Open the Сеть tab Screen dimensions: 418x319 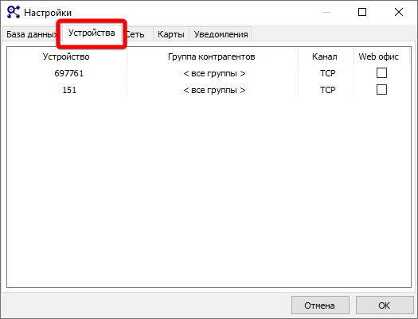pos(137,34)
